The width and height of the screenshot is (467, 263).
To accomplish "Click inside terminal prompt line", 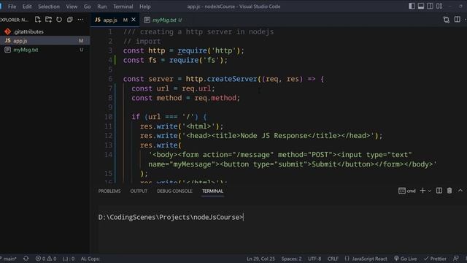I will point(171,218).
